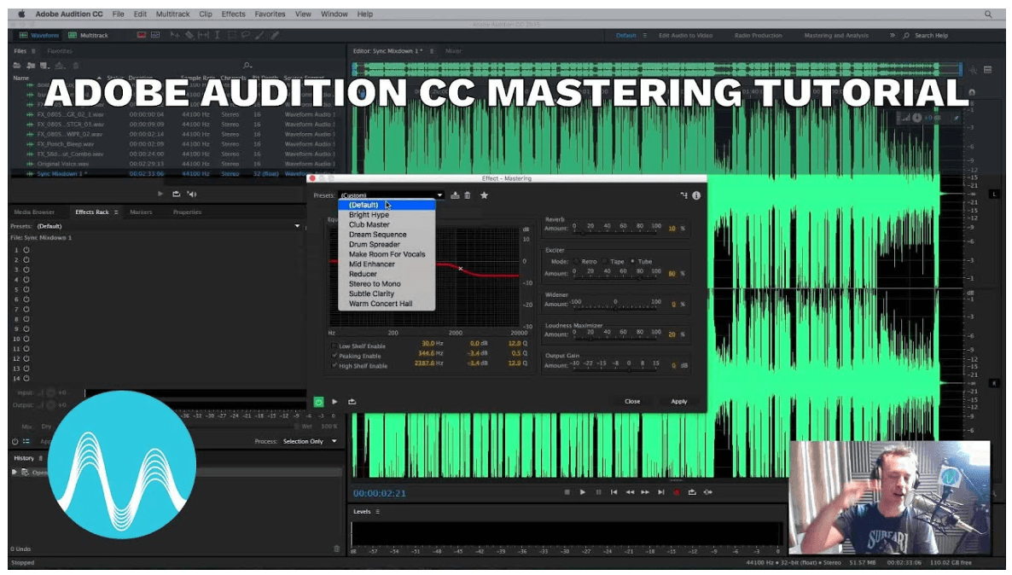Open Mastering effect info icon
Viewport: 1012px width, 575px height.
[x=696, y=195]
